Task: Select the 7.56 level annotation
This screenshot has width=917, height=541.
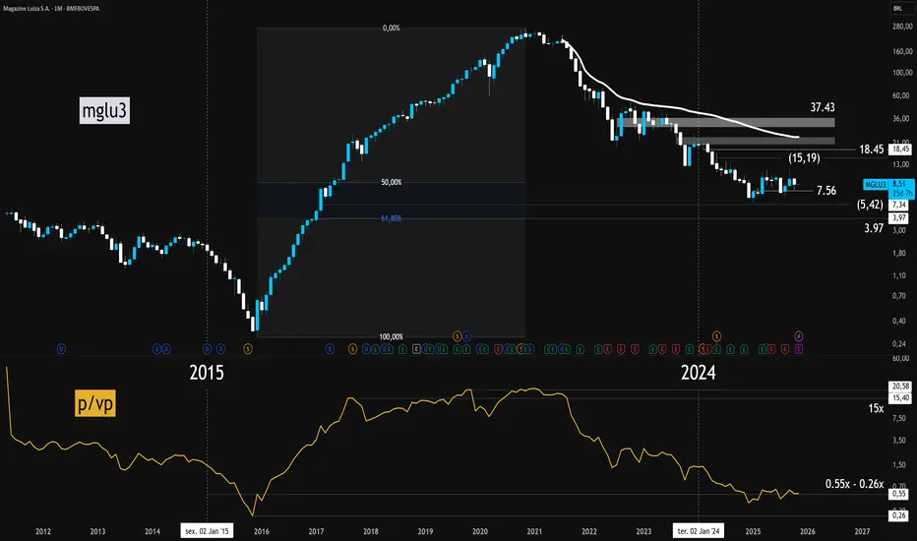Action: tap(826, 191)
